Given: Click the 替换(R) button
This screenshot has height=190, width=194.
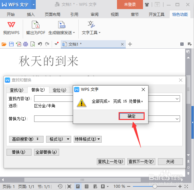Looking at the screenshot, I should (19, 152).
